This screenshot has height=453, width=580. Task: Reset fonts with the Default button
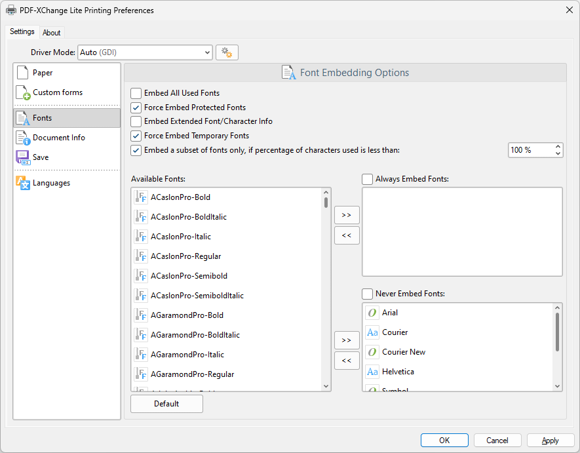coord(166,404)
